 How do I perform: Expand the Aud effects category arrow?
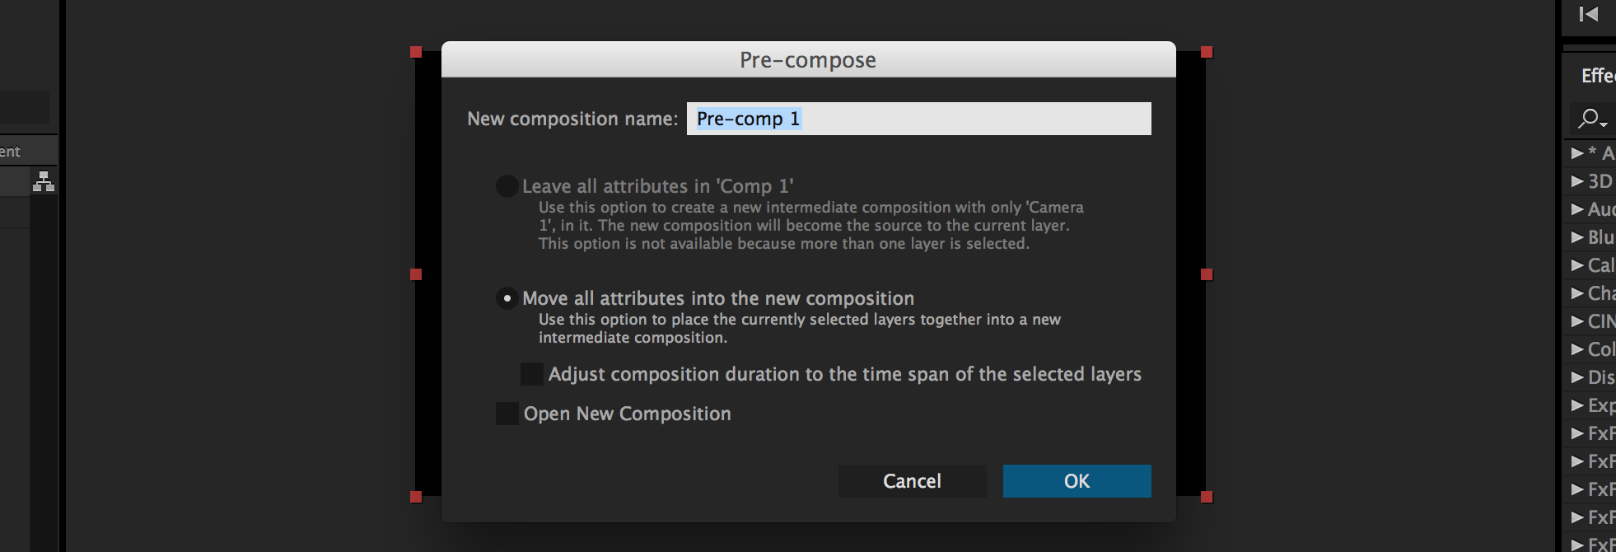pos(1577,209)
